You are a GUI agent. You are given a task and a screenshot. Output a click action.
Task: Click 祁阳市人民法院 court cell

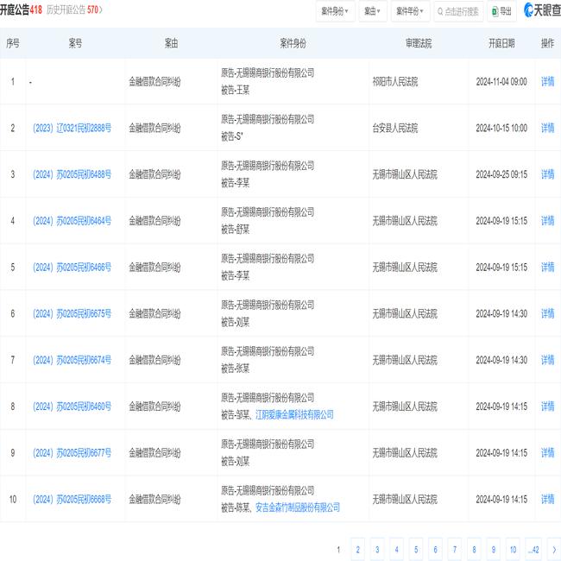(395, 82)
